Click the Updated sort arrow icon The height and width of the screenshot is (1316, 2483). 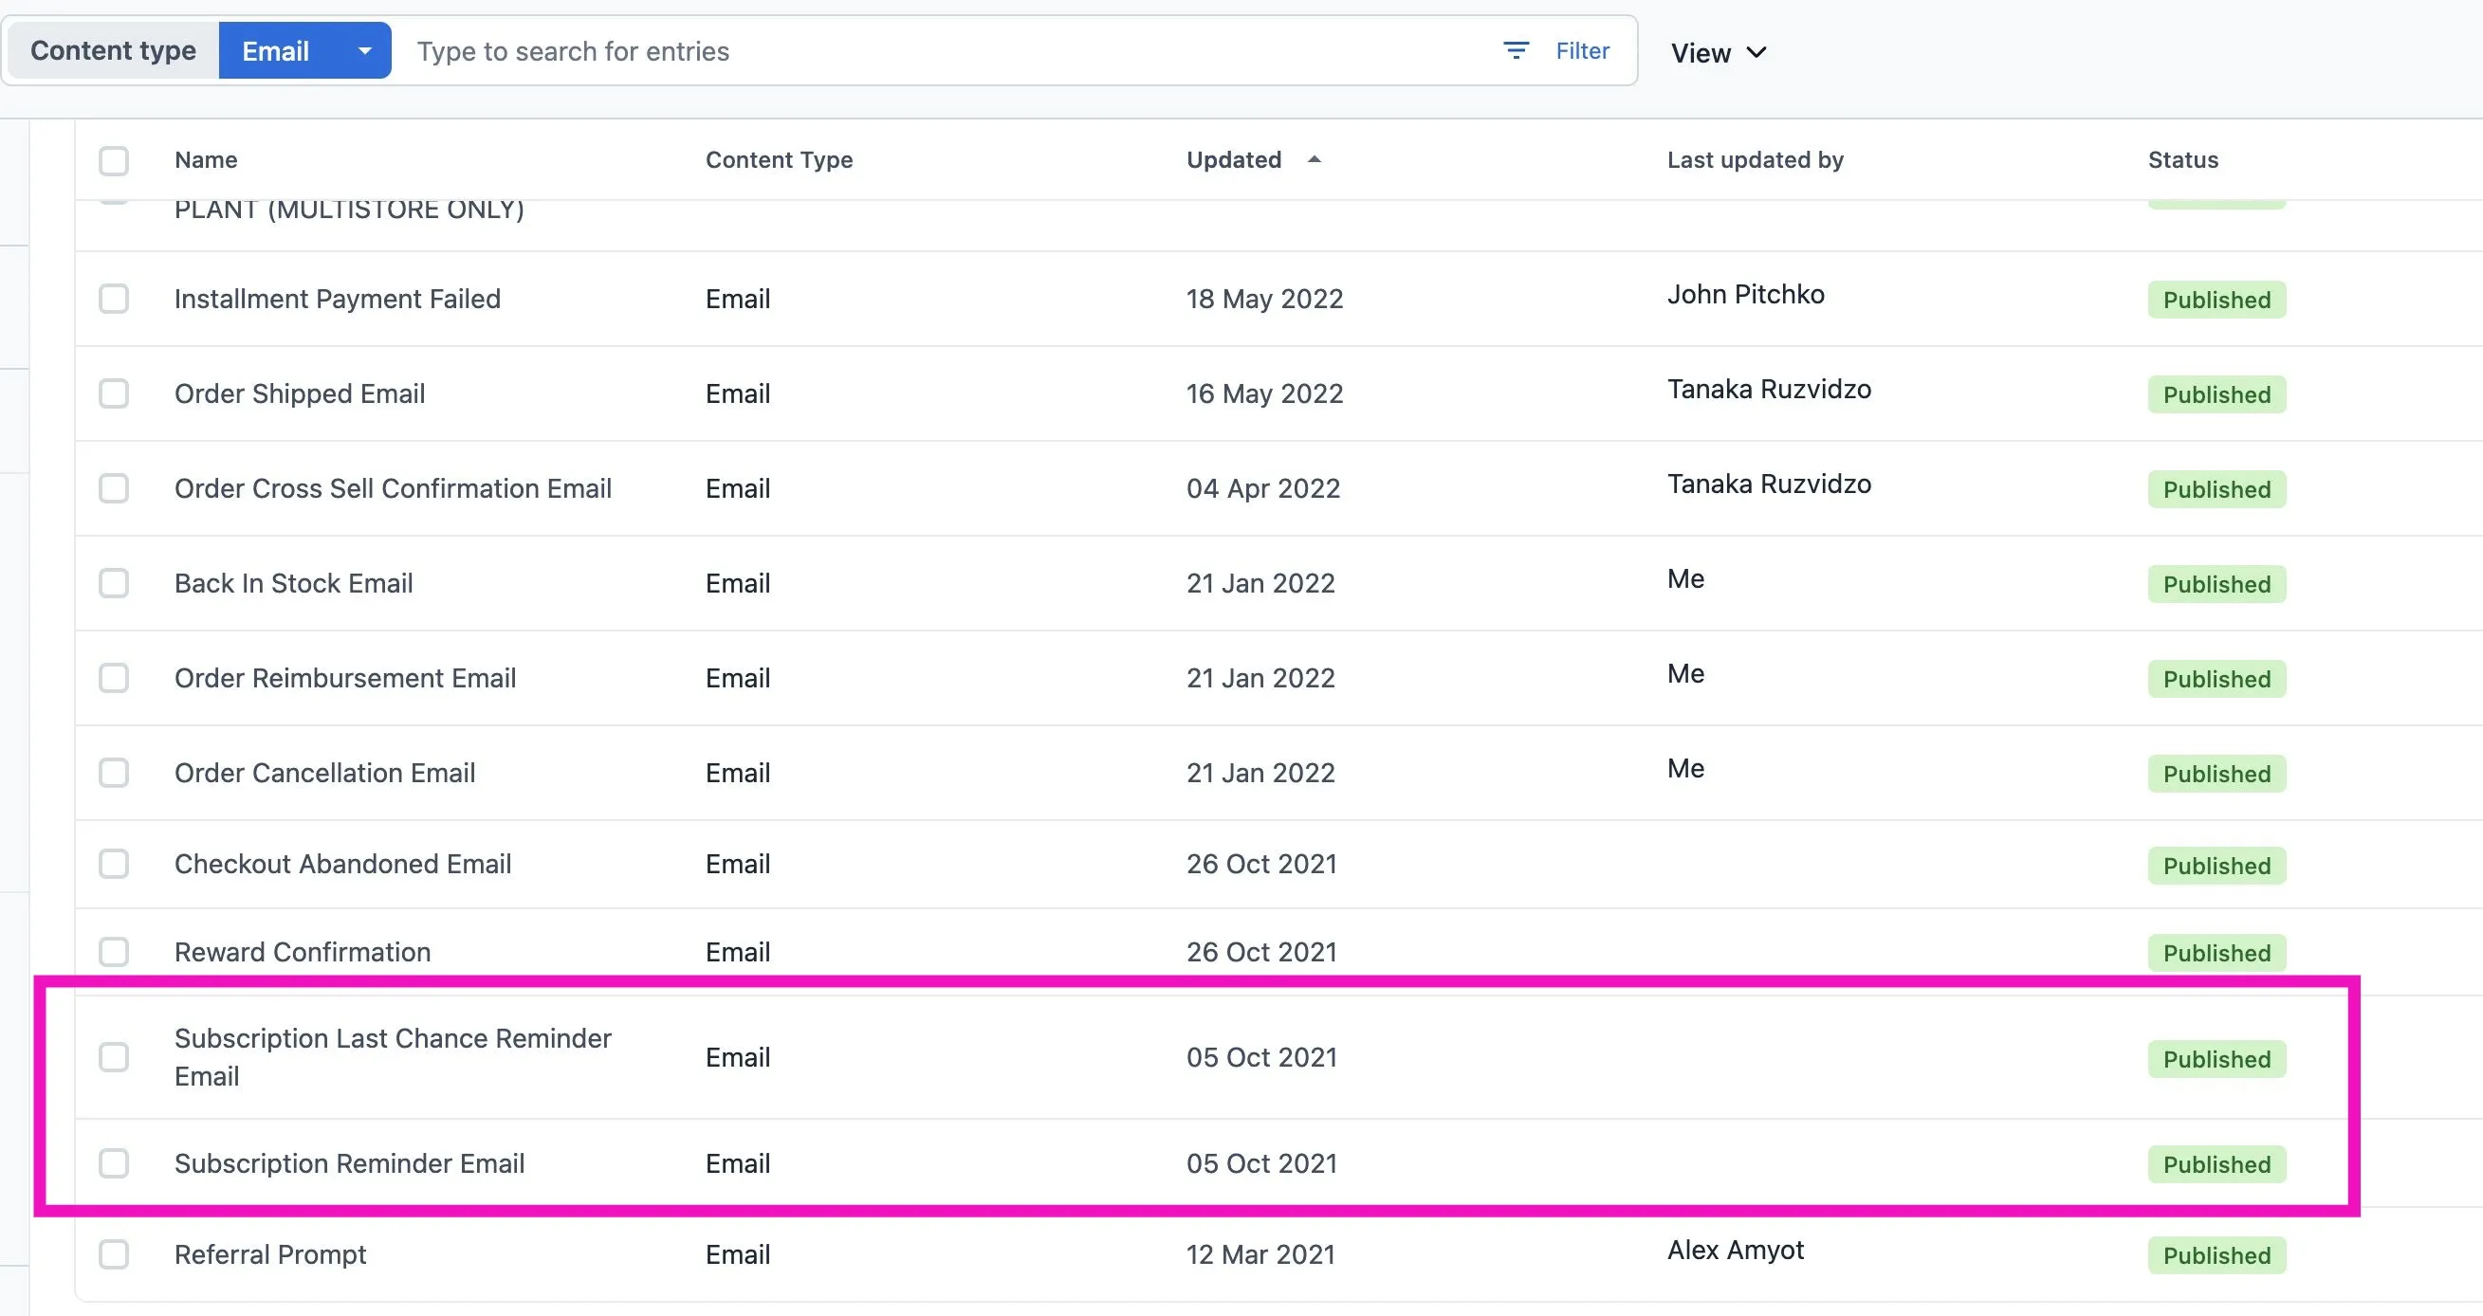click(x=1314, y=160)
